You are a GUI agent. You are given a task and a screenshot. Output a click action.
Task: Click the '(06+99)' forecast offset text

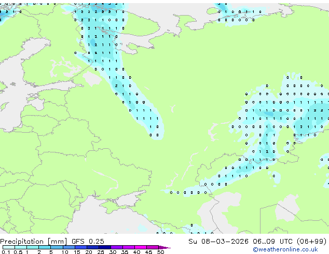(x=312, y=242)
